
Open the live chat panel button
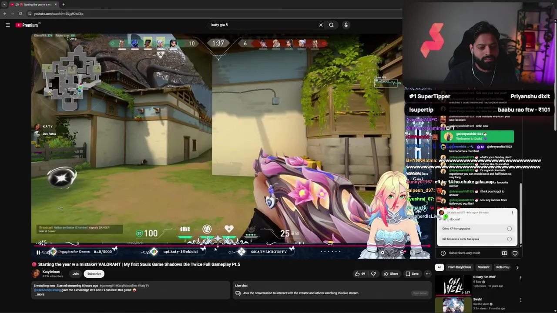[420, 293]
